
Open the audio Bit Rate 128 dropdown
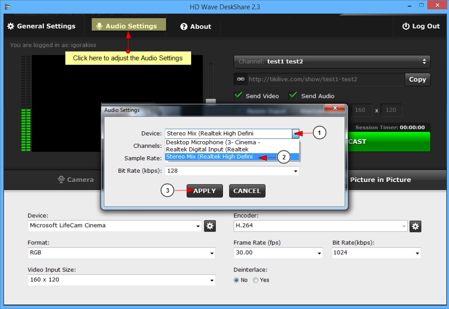point(232,171)
